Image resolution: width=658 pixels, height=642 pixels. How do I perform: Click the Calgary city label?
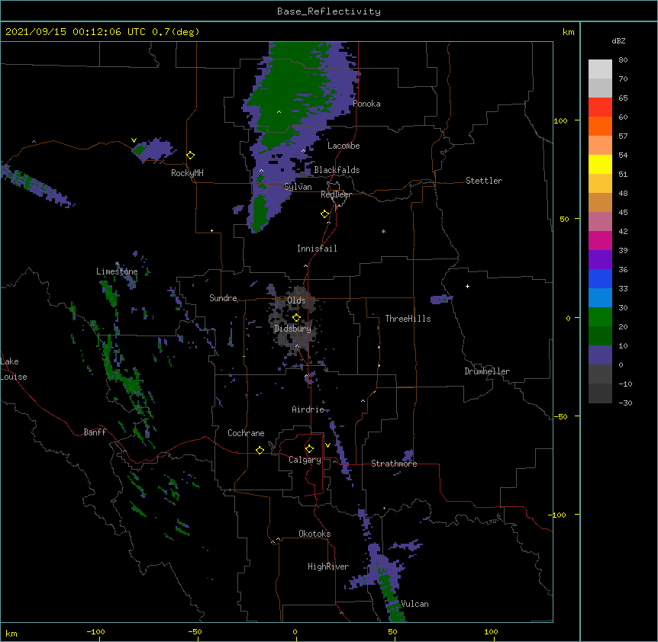point(305,460)
